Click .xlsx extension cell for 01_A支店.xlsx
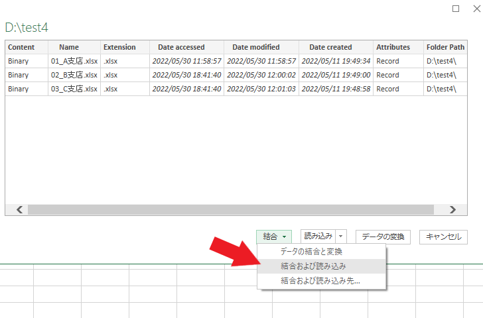This screenshot has width=483, height=318. click(125, 61)
